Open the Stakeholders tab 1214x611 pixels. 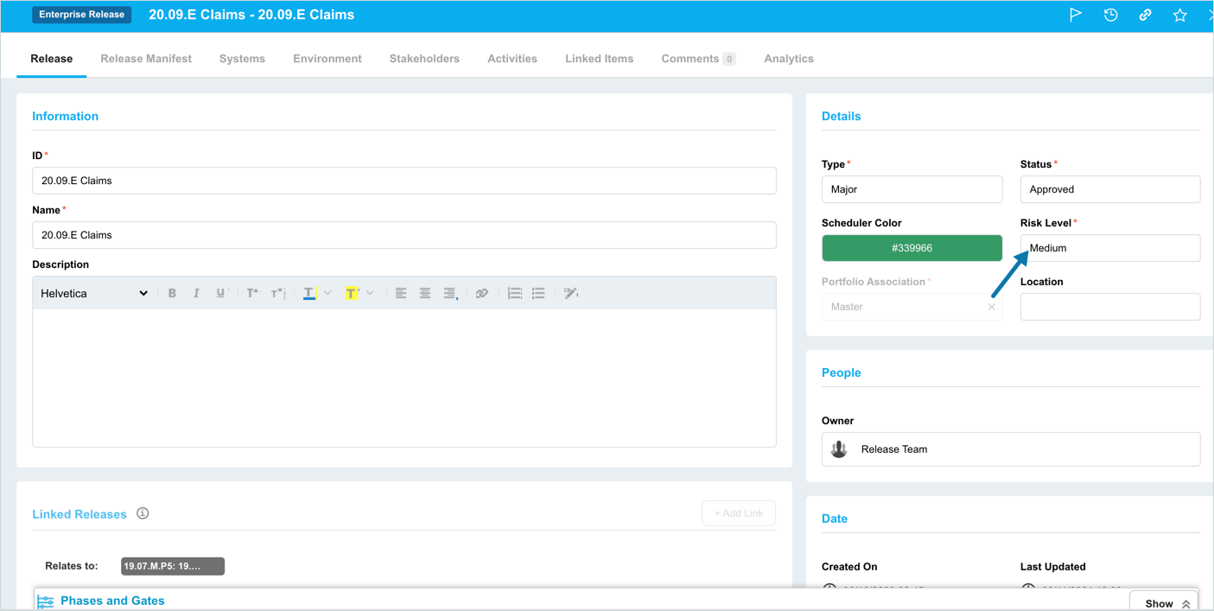coord(424,59)
